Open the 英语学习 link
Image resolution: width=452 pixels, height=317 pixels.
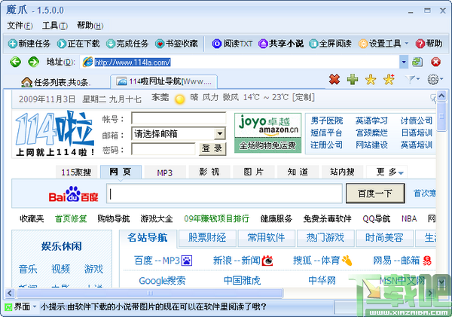point(371,120)
